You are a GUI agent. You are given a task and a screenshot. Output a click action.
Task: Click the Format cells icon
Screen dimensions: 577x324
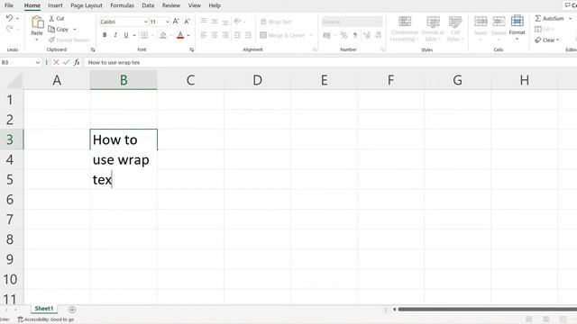(517, 21)
